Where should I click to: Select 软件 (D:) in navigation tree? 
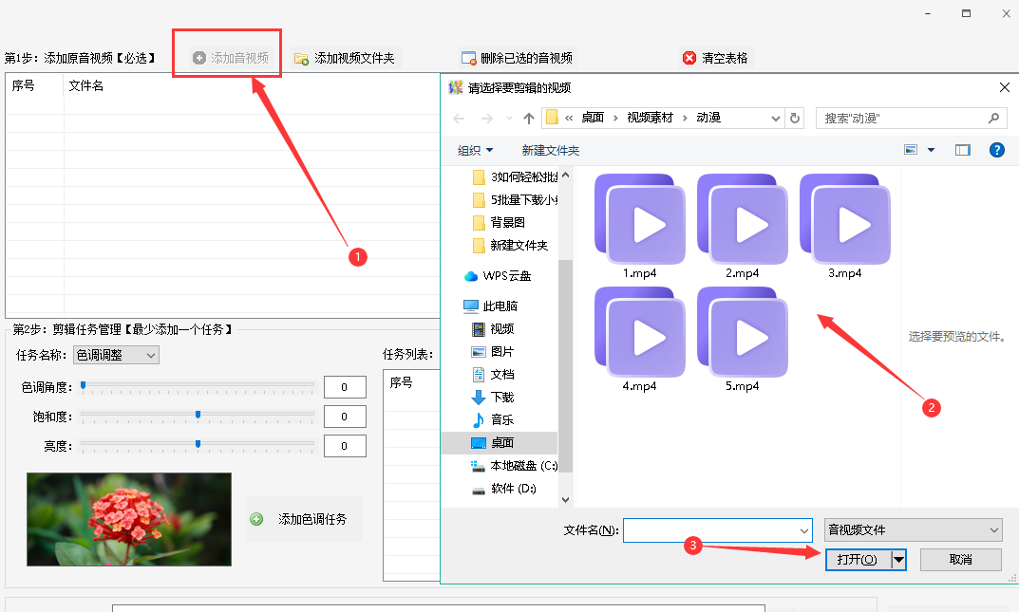tap(504, 489)
